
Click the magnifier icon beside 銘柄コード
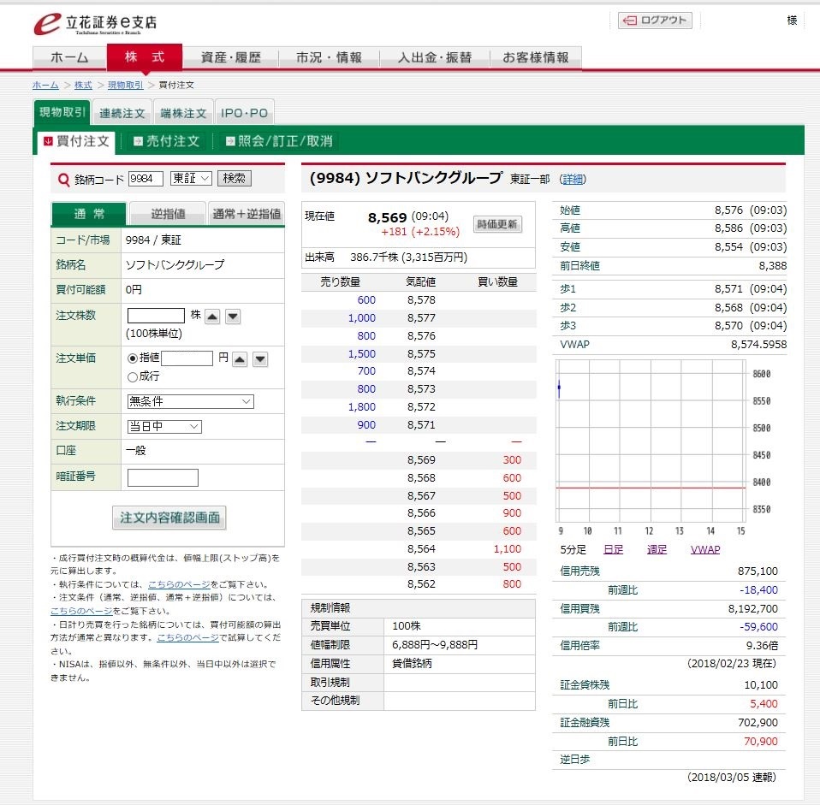click(x=63, y=180)
